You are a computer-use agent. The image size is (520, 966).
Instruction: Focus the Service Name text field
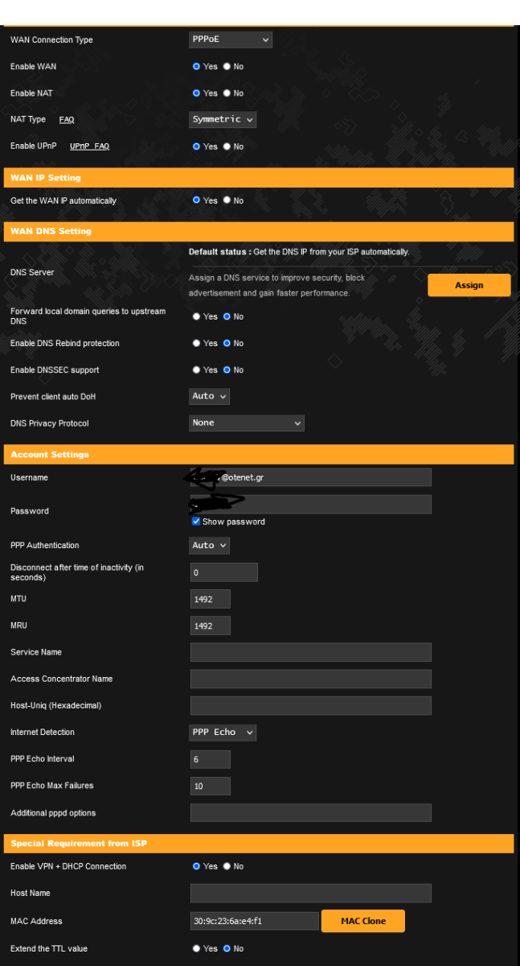tap(310, 652)
